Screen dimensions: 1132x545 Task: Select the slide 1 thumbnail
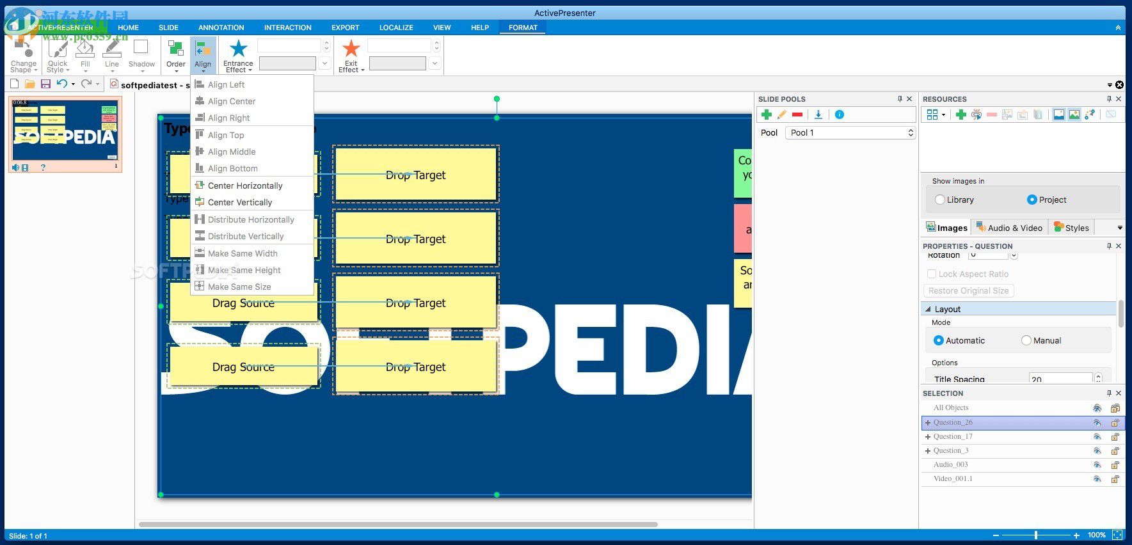point(65,130)
